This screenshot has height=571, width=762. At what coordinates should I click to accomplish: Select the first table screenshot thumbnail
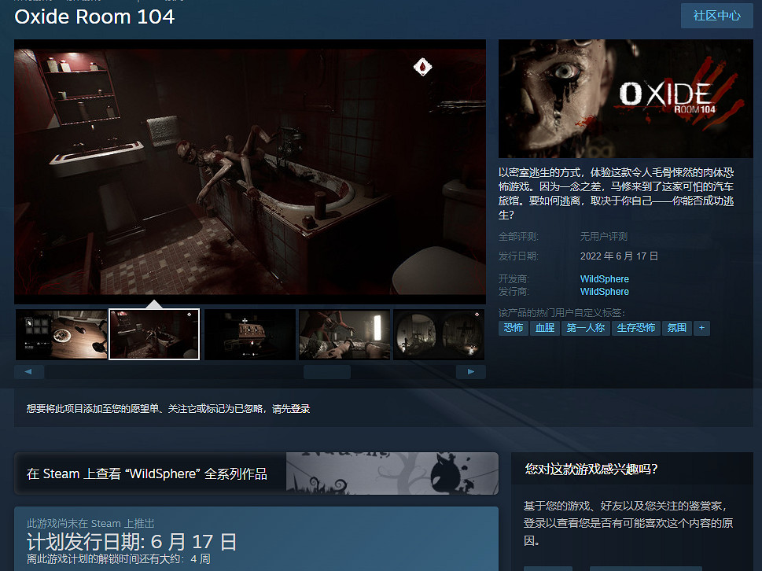click(x=61, y=333)
